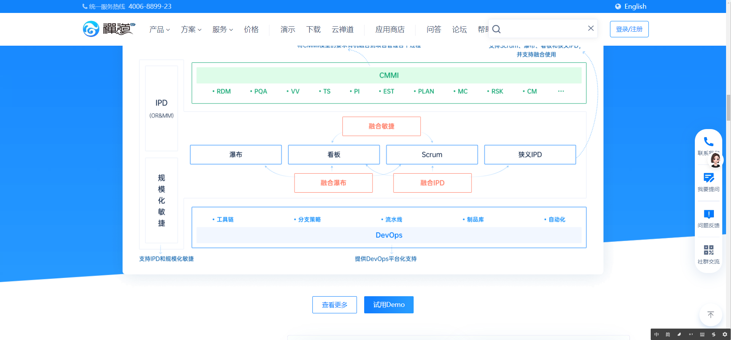731x340 pixels.
Task: Open the 下载 menu item
Action: coord(314,29)
